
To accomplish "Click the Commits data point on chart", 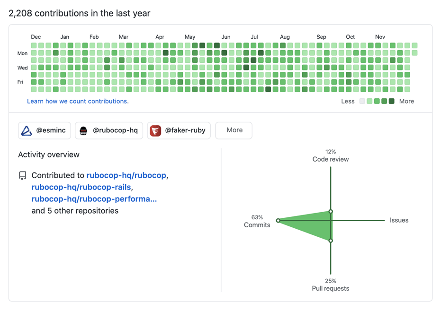I will click(278, 221).
